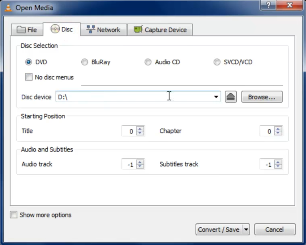
Task: Close the Open Media dialog window
Action: tap(290, 5)
